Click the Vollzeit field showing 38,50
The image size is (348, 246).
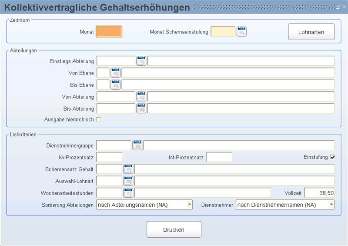319,193
